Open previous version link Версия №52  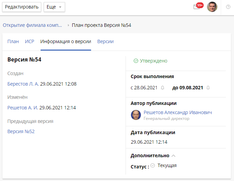click(x=21, y=131)
